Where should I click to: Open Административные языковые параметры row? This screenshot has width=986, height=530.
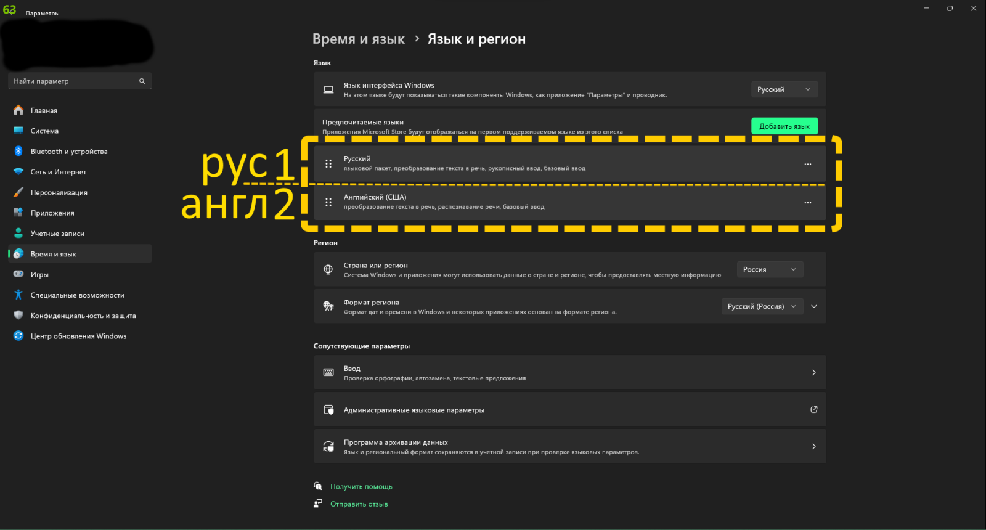(x=570, y=410)
